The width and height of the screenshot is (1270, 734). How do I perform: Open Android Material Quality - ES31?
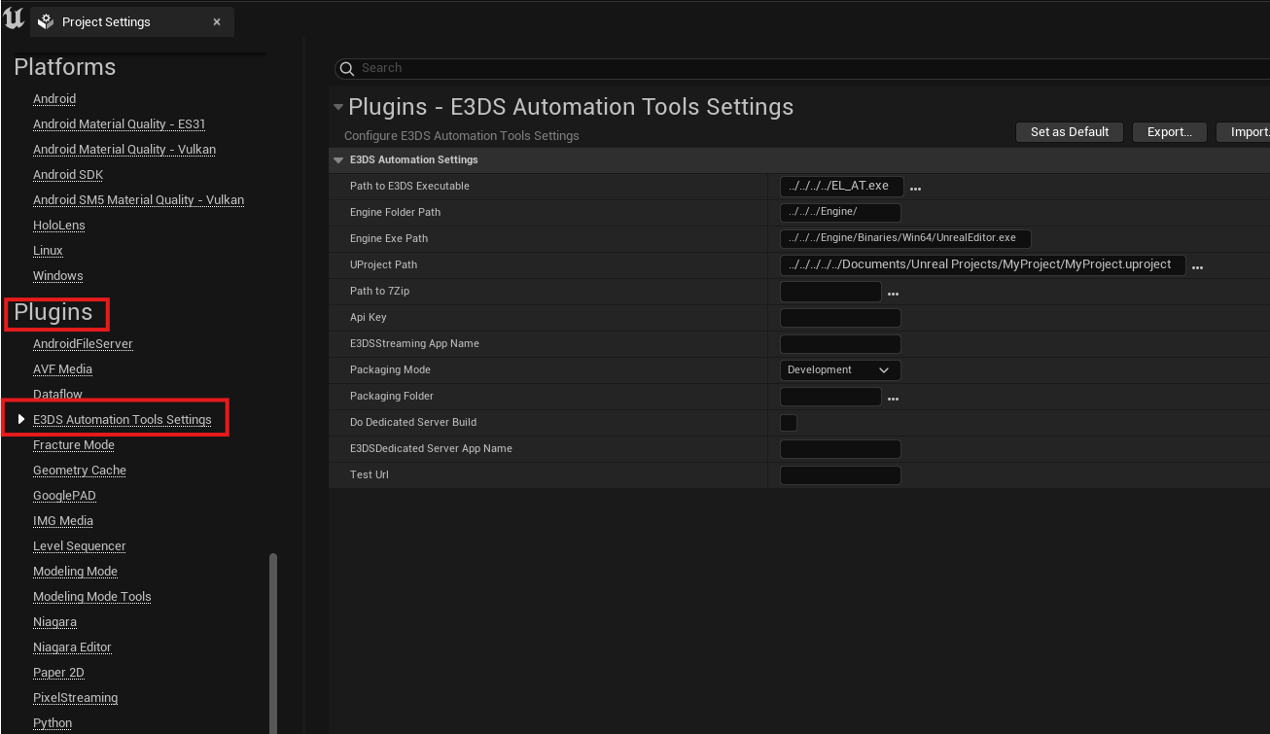(119, 124)
